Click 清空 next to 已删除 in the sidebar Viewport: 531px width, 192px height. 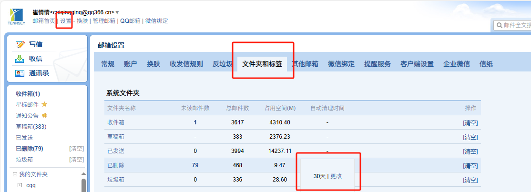pos(76,149)
